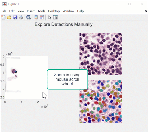
Task: Open the Window menu
Action: (68, 11)
